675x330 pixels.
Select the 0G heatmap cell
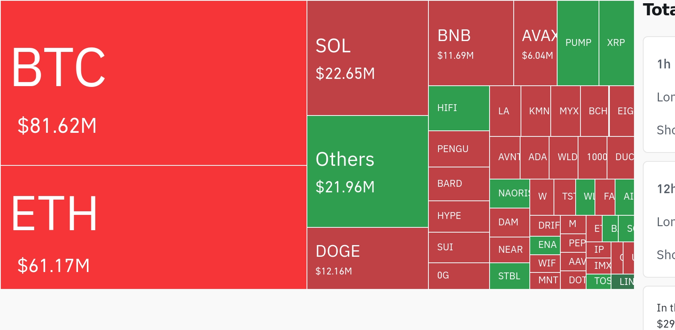pyautogui.click(x=459, y=276)
